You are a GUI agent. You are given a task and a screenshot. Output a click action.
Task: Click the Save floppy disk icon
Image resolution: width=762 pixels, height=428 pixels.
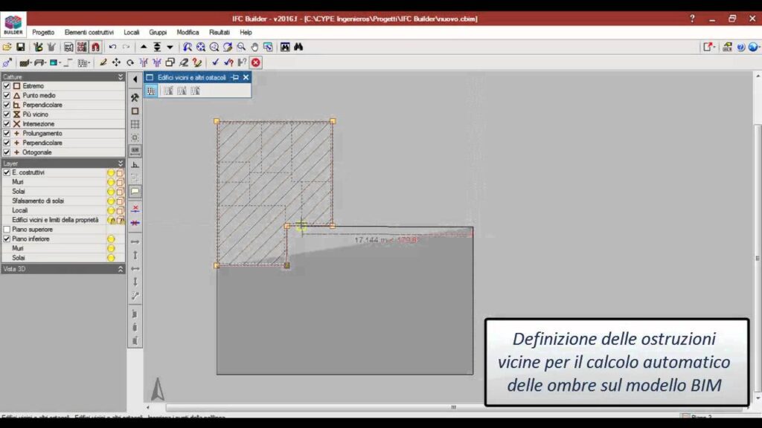(21, 47)
